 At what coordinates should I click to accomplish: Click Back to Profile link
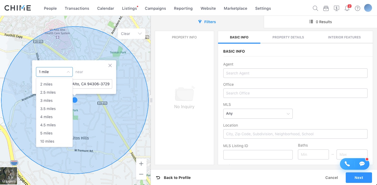click(174, 178)
